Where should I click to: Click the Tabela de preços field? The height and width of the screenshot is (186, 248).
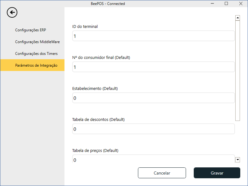153,159
